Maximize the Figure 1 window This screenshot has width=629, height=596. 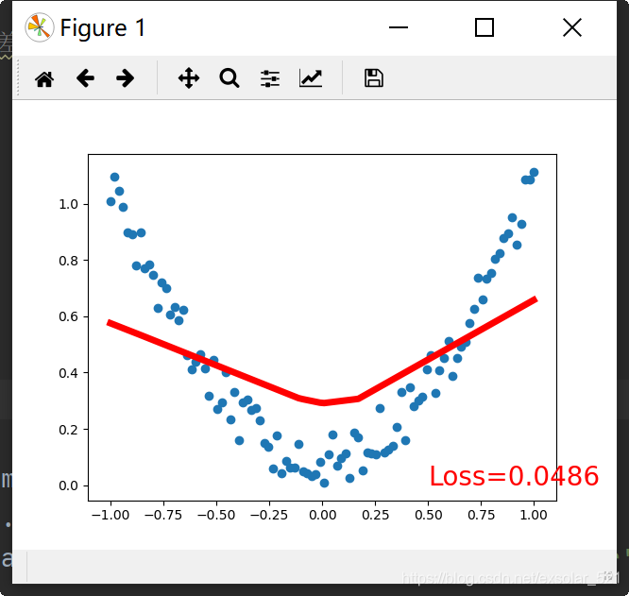pos(484,27)
